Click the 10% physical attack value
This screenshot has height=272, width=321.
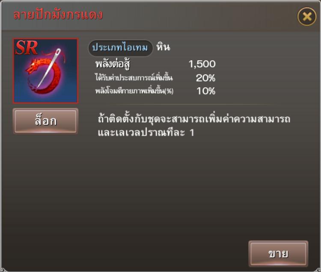pos(206,91)
